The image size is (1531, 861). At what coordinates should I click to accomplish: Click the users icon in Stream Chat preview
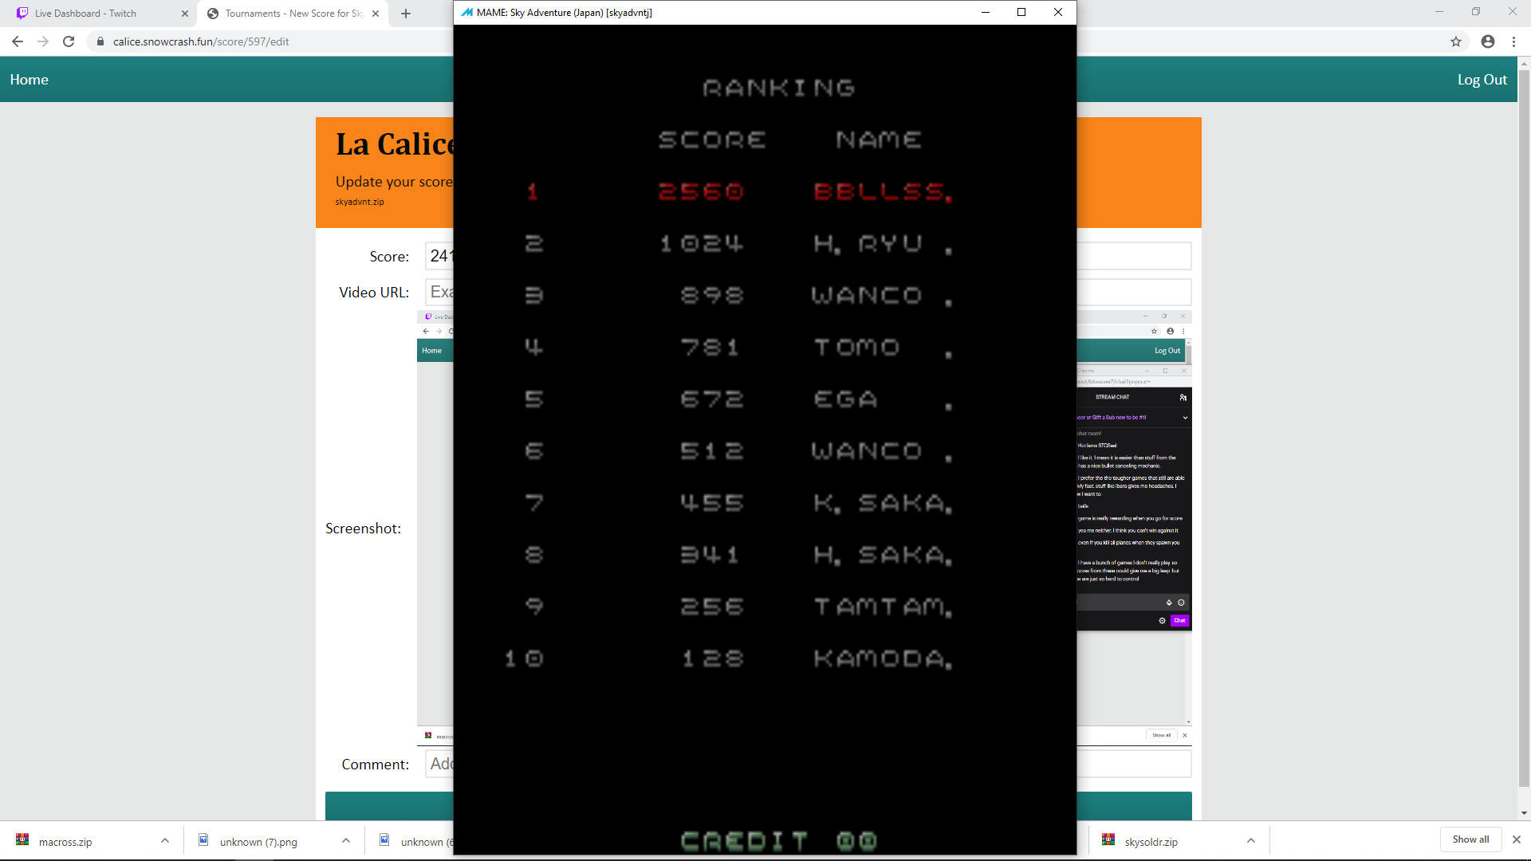pyautogui.click(x=1183, y=397)
